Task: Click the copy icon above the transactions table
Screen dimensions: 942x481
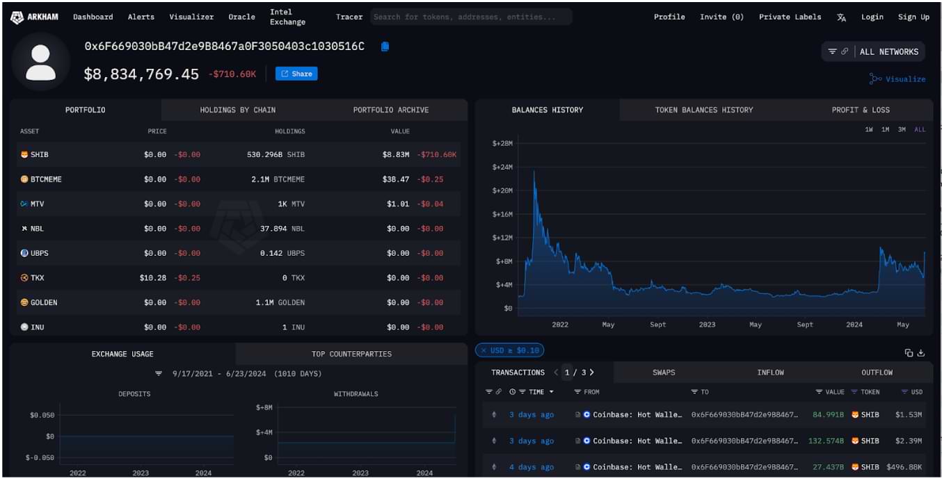Action: tap(909, 353)
